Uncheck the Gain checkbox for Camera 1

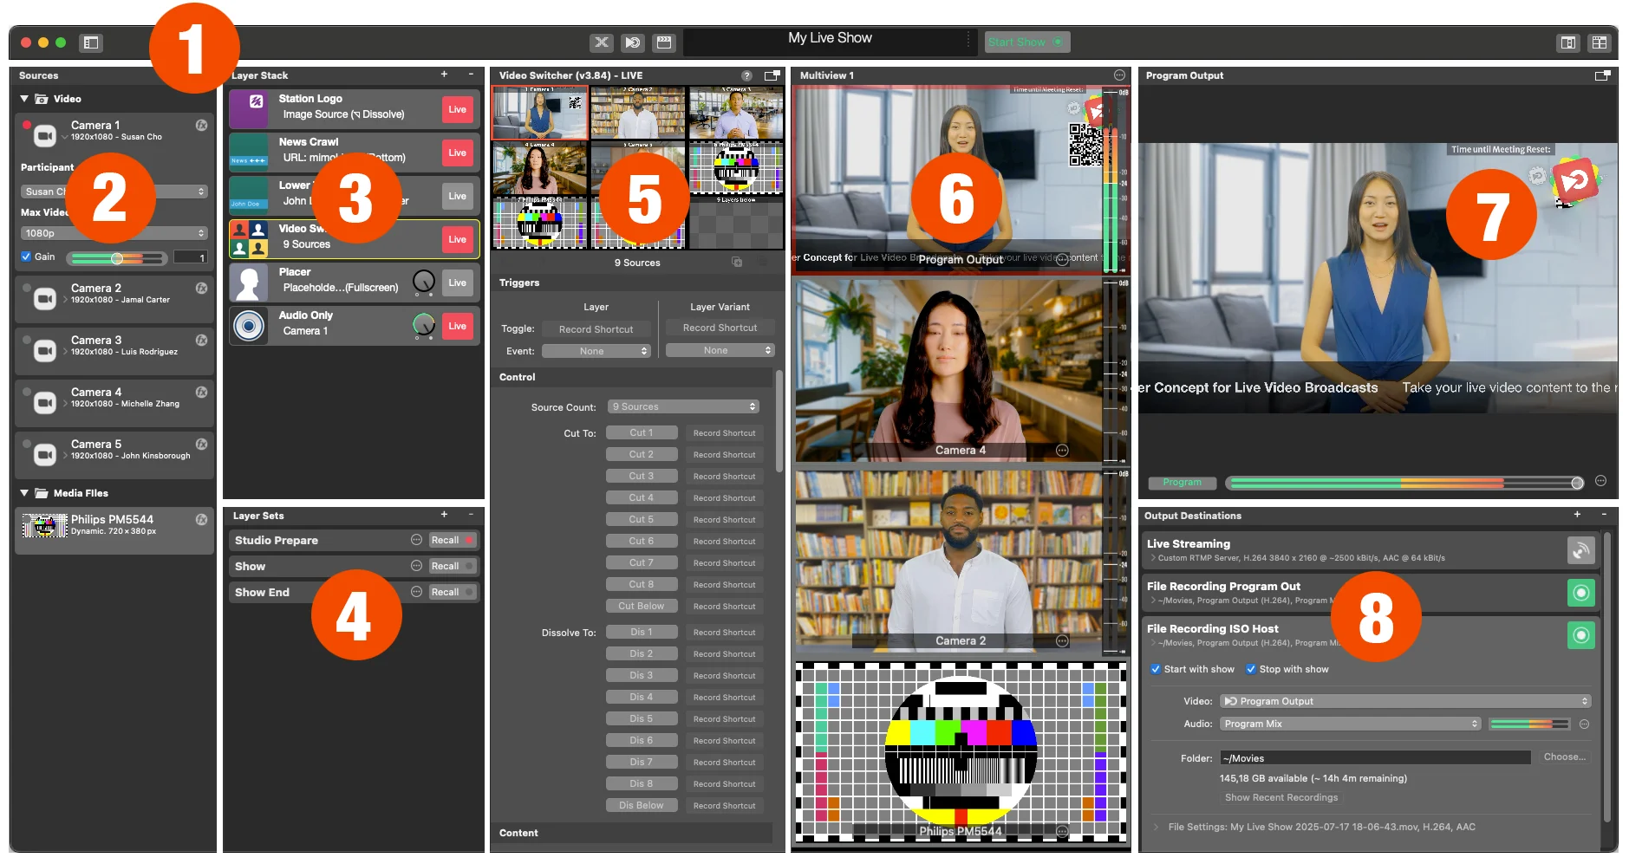point(26,257)
